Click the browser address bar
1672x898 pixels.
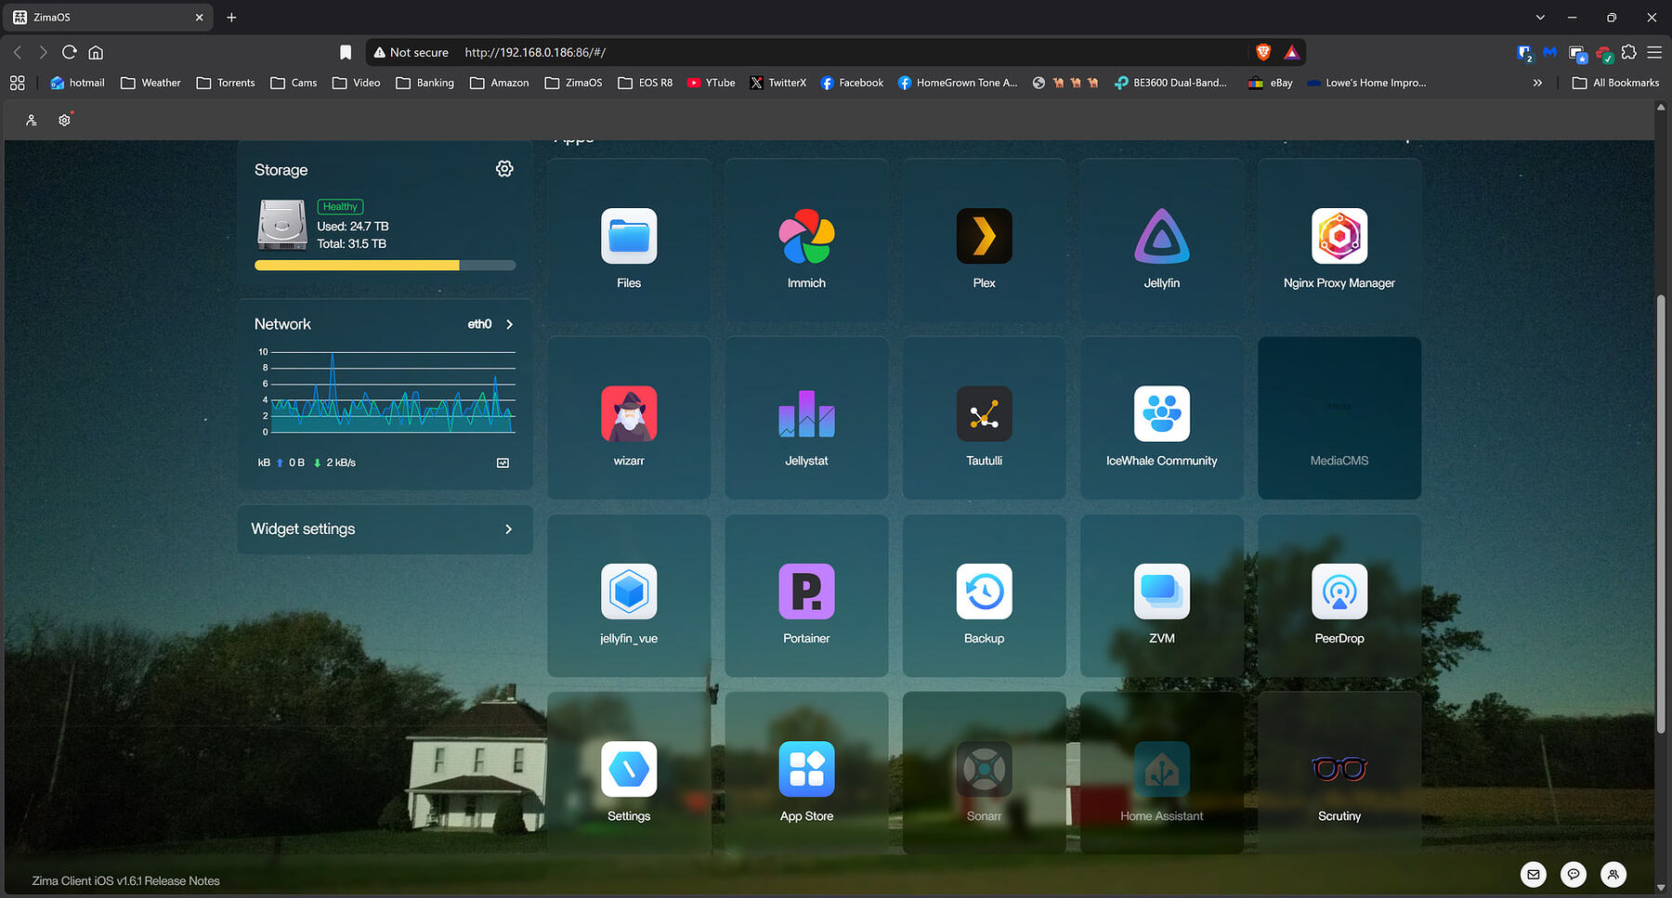click(836, 53)
